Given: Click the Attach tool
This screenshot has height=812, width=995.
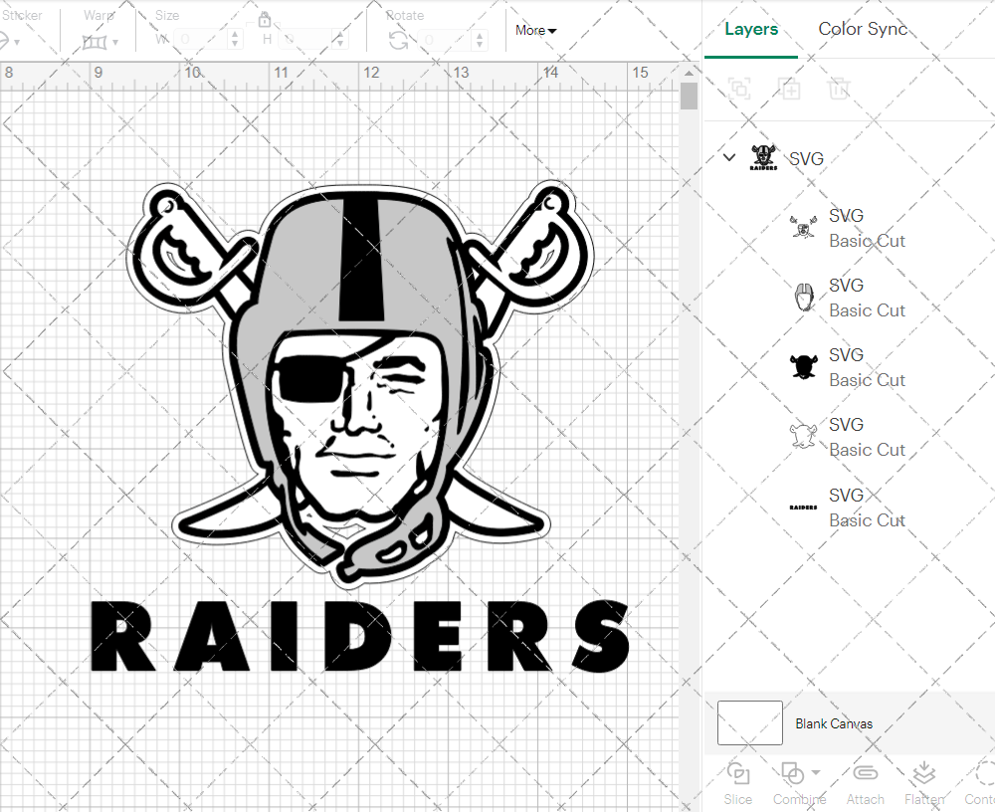Looking at the screenshot, I should point(865,784).
